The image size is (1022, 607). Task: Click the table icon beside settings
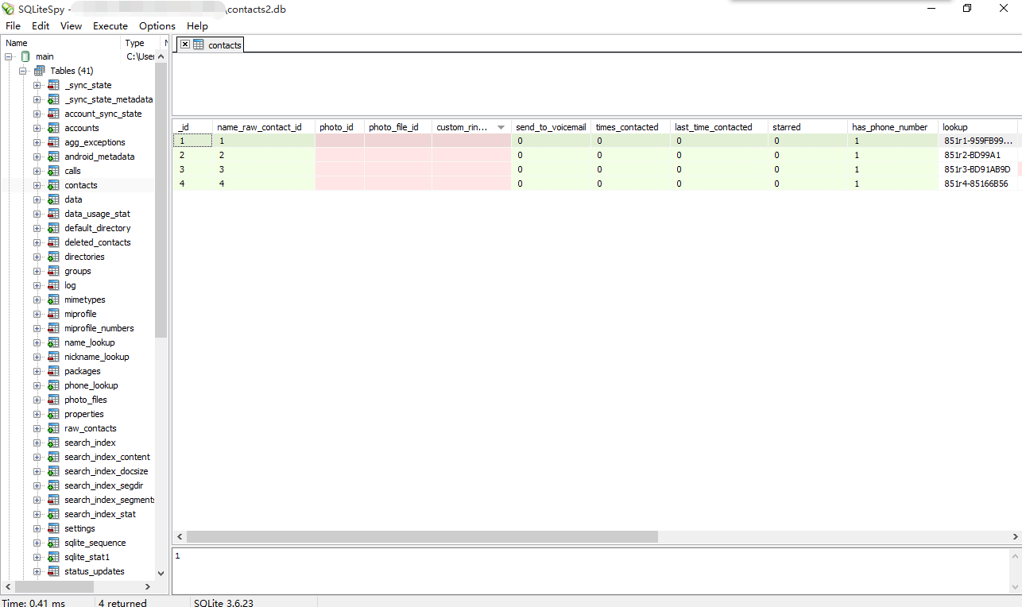[53, 528]
